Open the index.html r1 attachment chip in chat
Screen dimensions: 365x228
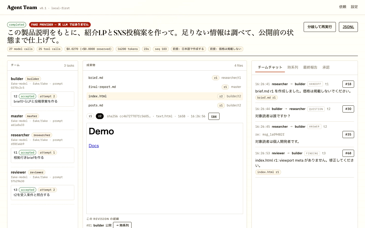point(268,172)
